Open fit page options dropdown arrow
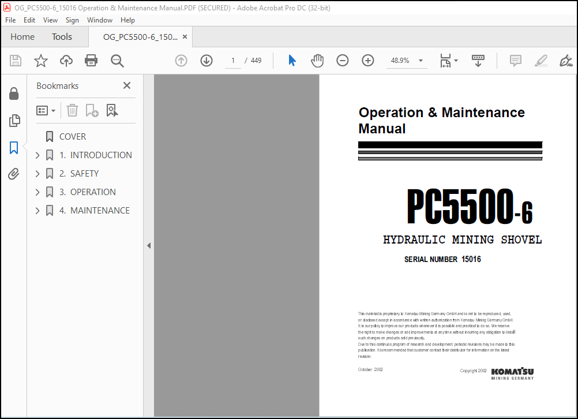 (456, 61)
